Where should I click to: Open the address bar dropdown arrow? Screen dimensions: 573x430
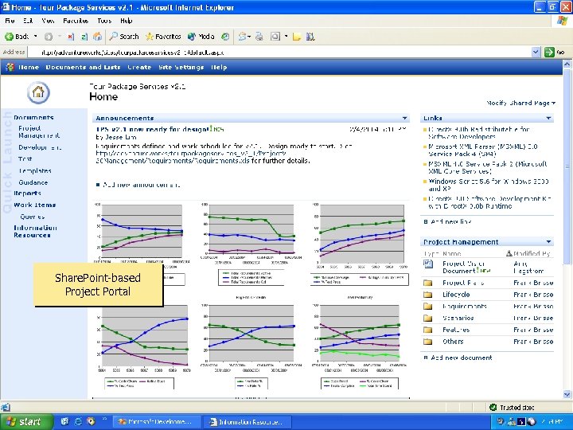536,53
